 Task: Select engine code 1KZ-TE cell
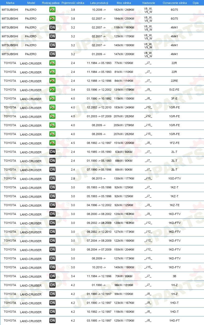175,205
